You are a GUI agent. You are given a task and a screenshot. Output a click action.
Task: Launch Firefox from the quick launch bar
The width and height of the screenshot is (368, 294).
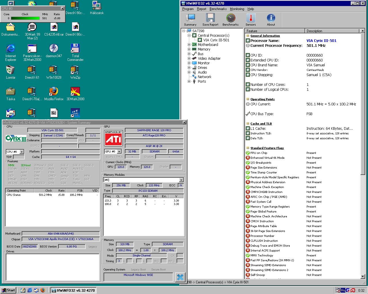pos(43,290)
